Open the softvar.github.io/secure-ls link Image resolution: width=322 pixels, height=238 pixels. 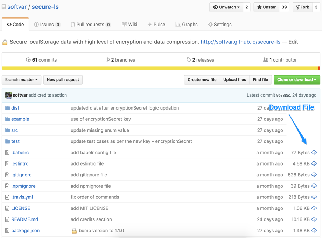[x=240, y=42]
